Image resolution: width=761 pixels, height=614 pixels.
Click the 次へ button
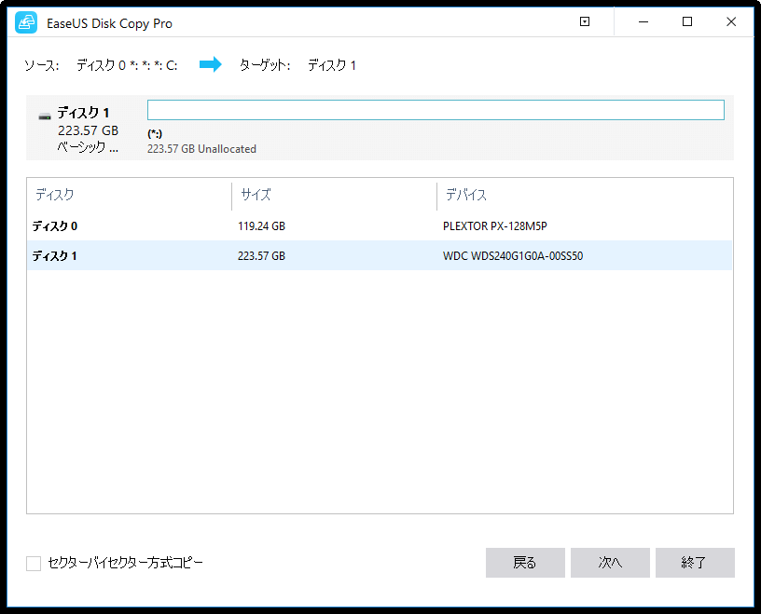pyautogui.click(x=610, y=563)
